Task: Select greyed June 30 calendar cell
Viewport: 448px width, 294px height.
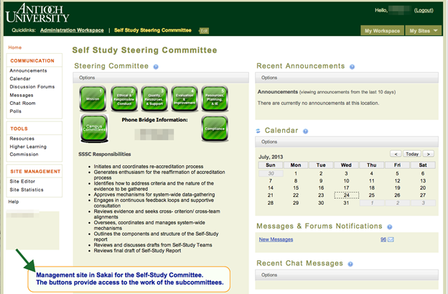Action: [x=271, y=173]
